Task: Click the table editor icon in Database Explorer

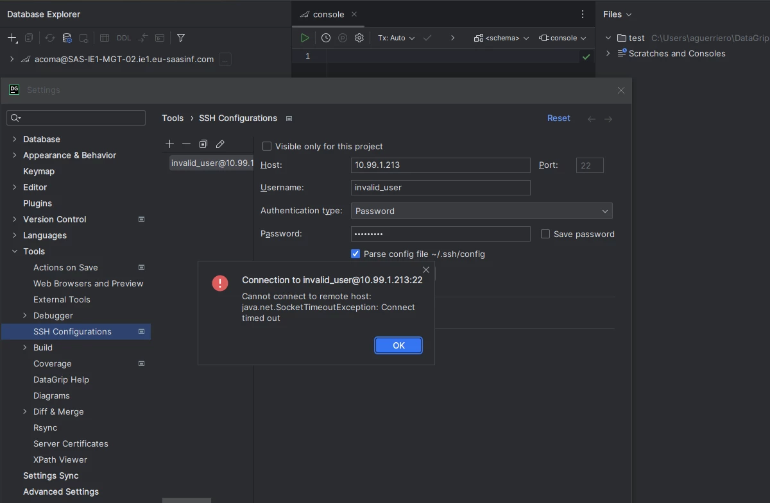Action: (105, 38)
